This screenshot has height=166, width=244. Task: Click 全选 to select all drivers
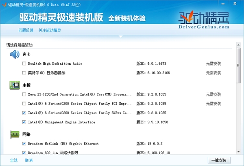[x=14, y=160]
